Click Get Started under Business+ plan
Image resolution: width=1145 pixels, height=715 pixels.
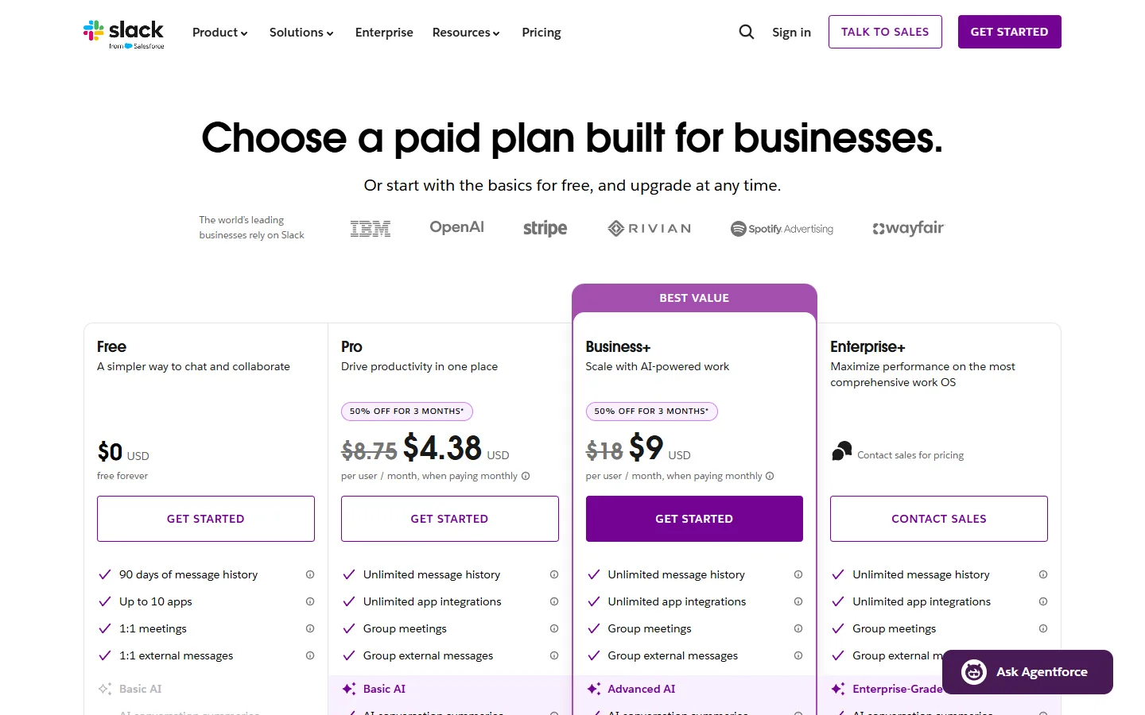[x=694, y=519]
